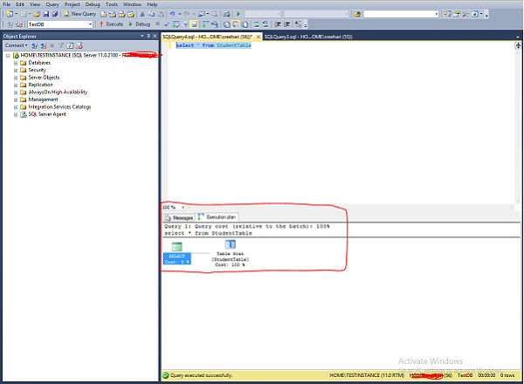Click Uncomment selected lines icon

[265, 24]
